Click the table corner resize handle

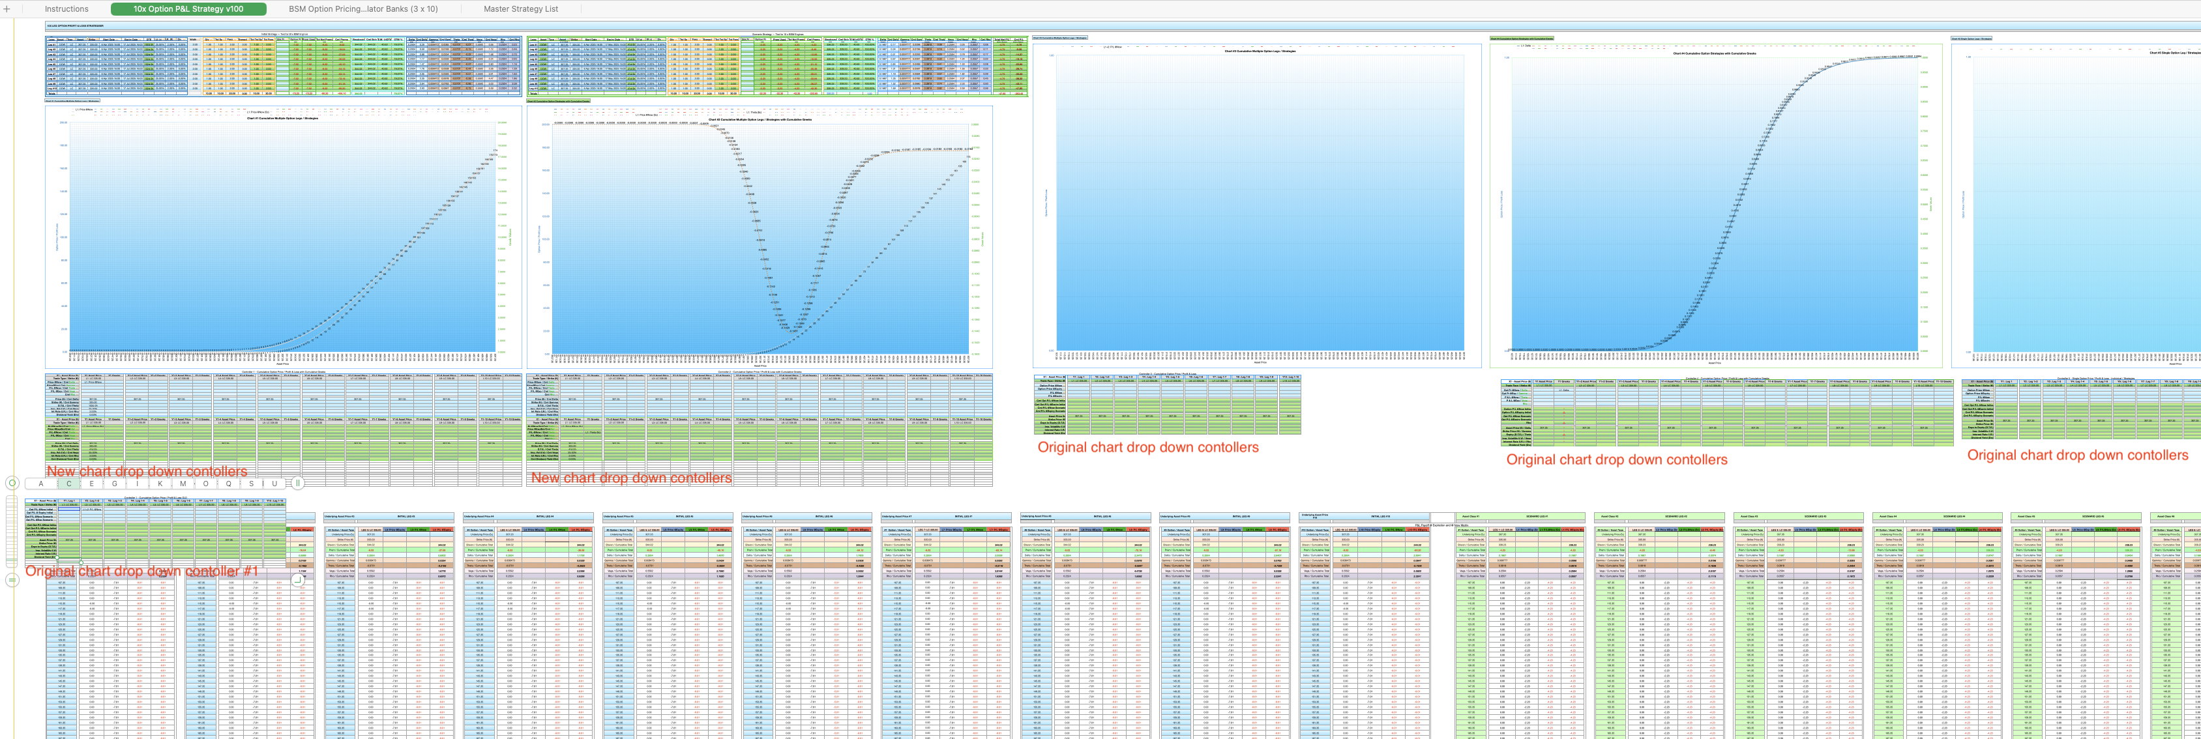tap(297, 580)
